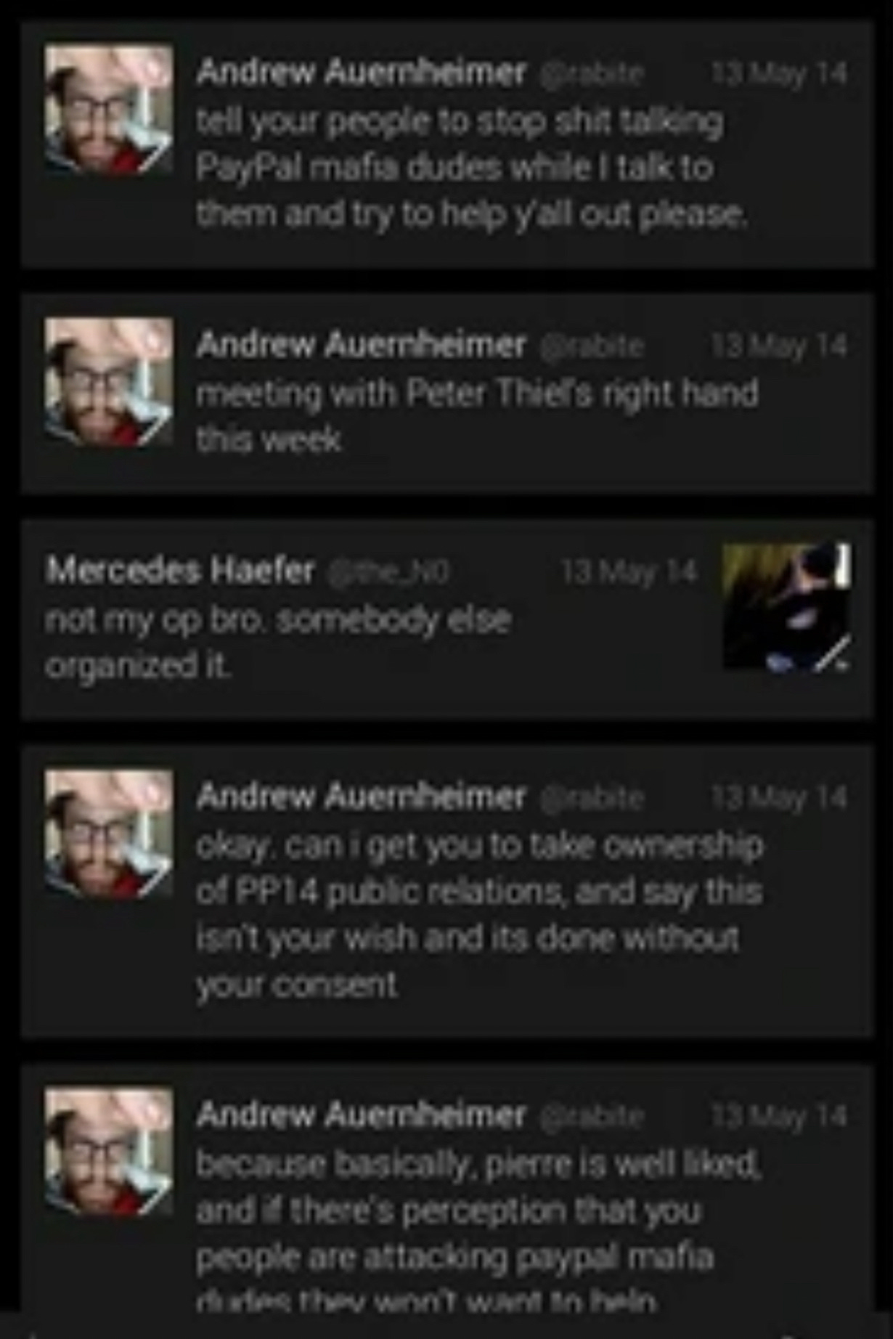
Task: Open Mercedes Haefer's profile picture
Action: click(x=787, y=606)
